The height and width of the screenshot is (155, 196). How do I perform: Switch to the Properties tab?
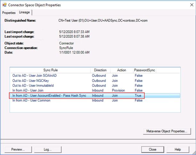tap(9, 13)
